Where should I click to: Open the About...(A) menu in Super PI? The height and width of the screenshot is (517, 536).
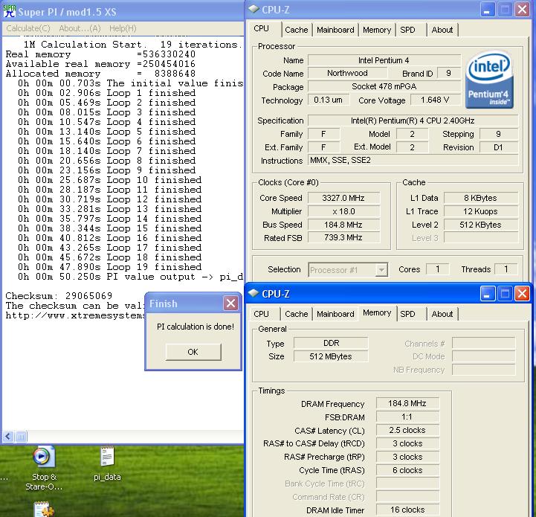80,28
